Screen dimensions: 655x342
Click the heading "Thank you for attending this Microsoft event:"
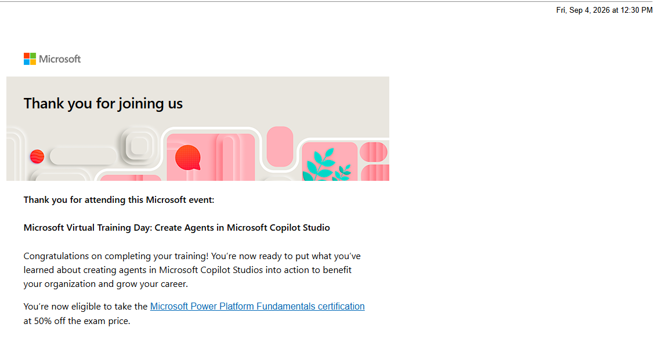coord(118,199)
